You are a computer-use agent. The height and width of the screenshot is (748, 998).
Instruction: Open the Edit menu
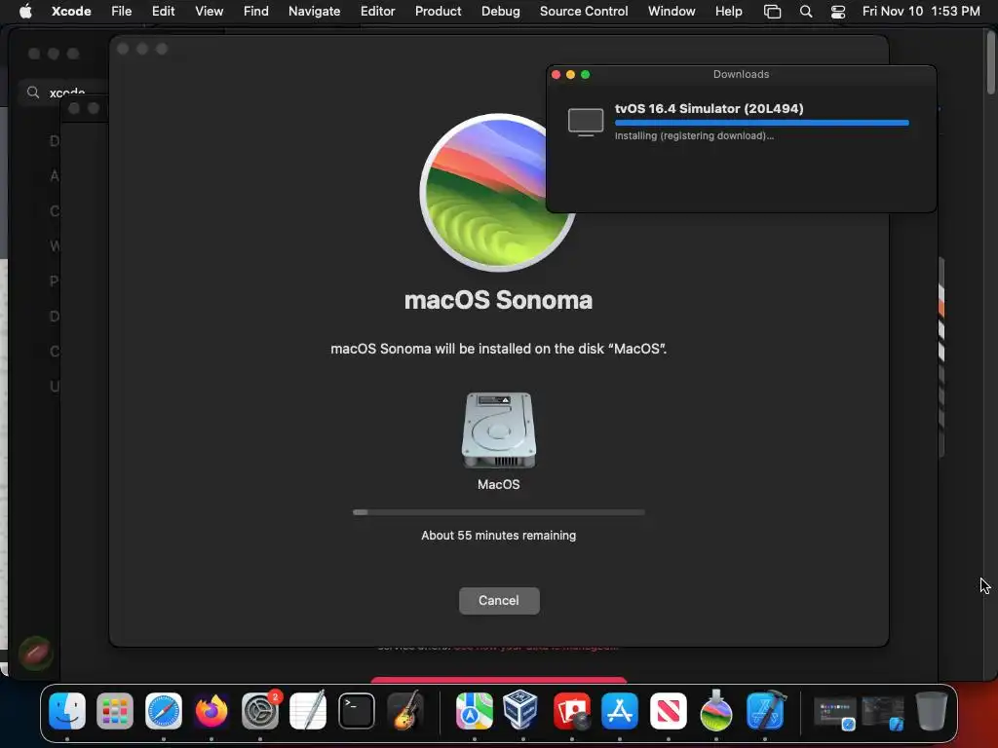click(164, 11)
